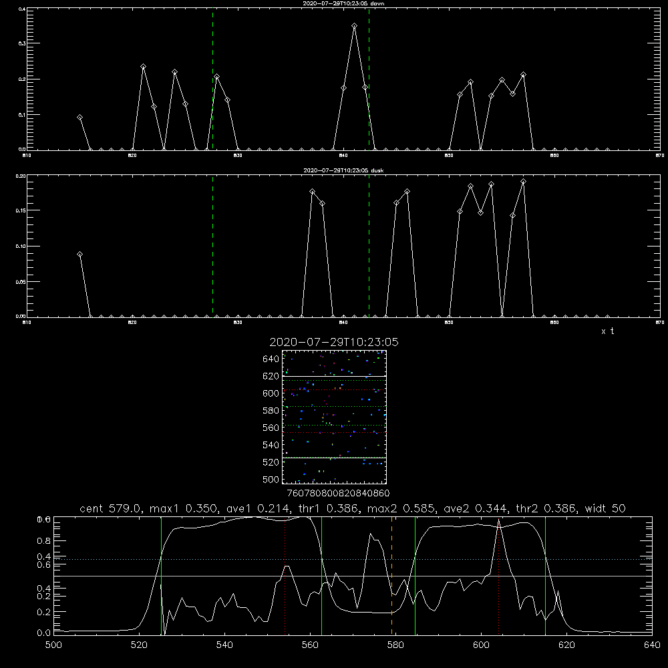Click the 820 label on dusk plot x-axis
The width and height of the screenshot is (668, 668).
132,323
